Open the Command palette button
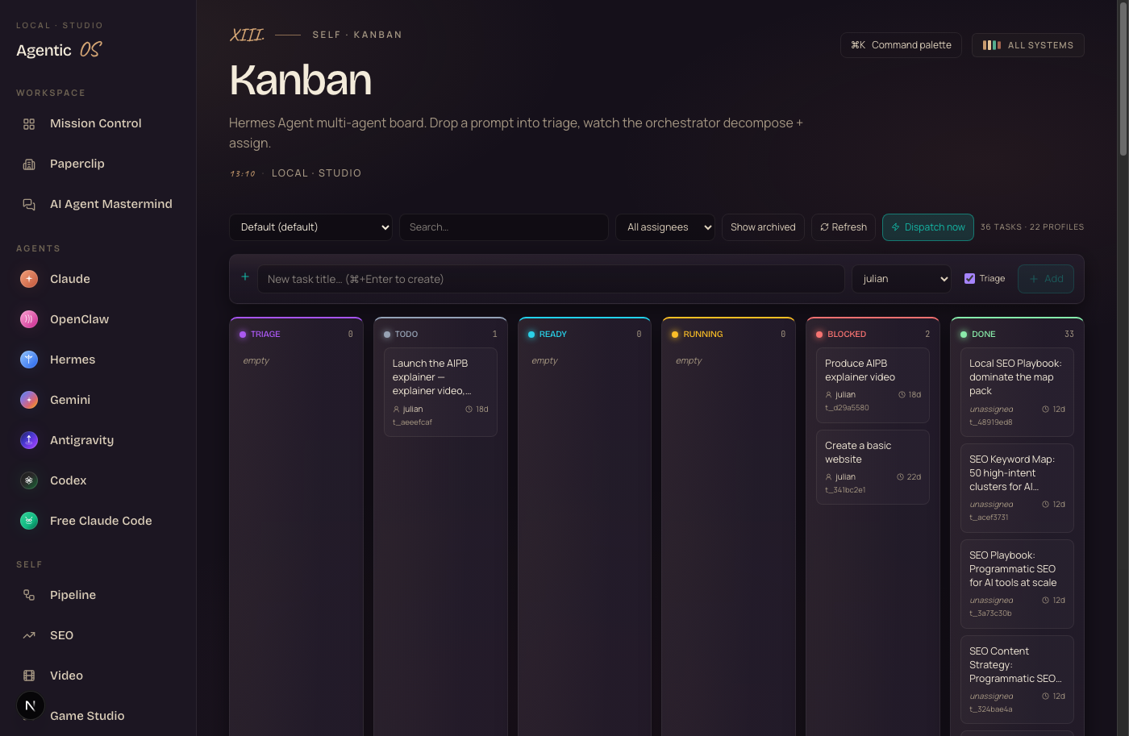 click(x=901, y=45)
